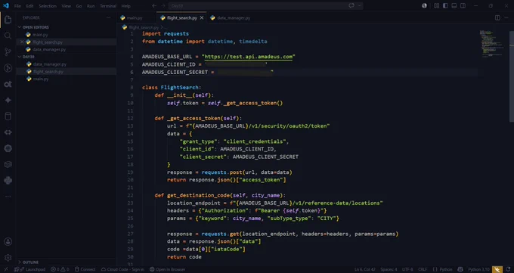This screenshot has height=273, width=514.
Task: Split the editor to the right
Action: click(497, 17)
